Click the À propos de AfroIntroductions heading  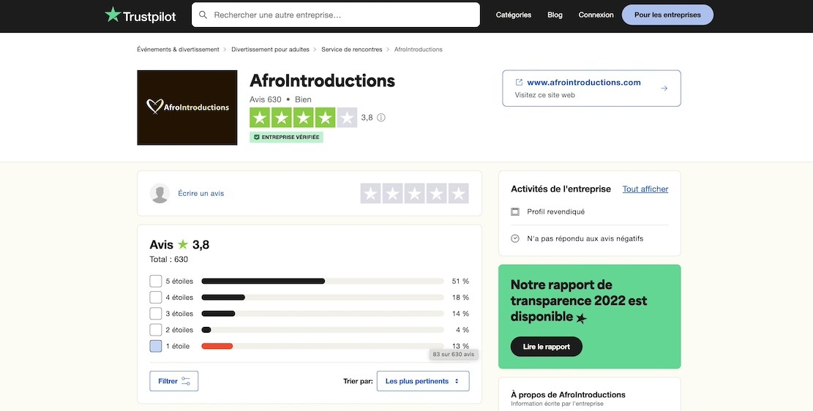pyautogui.click(x=569, y=394)
